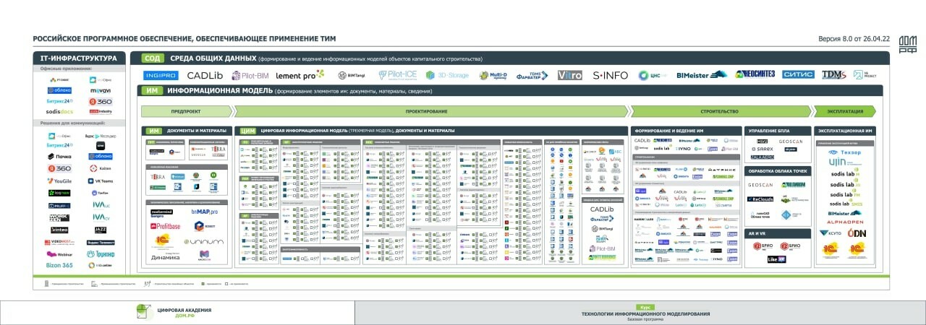The width and height of the screenshot is (926, 325).
Task: Click the green Курс label in footer
Action: point(646,307)
